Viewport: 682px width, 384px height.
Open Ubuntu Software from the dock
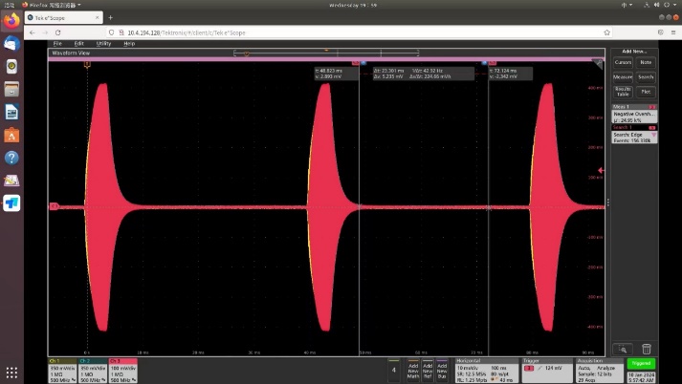click(x=11, y=135)
